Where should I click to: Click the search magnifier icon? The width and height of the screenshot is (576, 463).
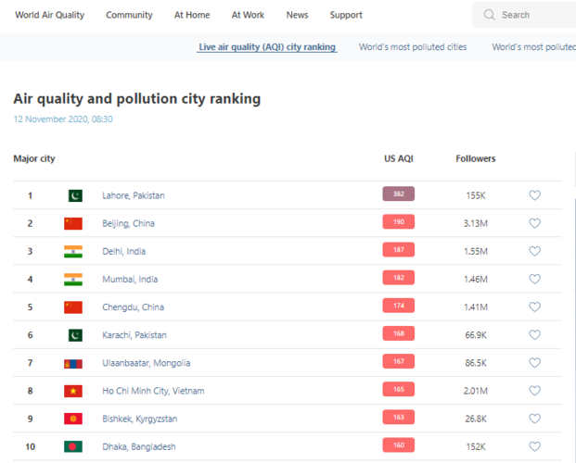[489, 15]
